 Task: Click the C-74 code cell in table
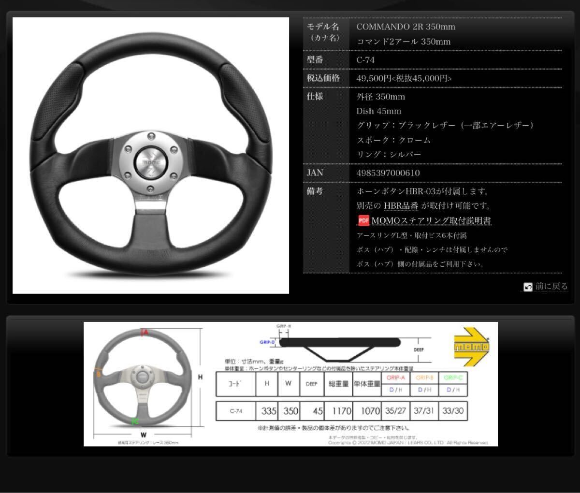pyautogui.click(x=236, y=411)
